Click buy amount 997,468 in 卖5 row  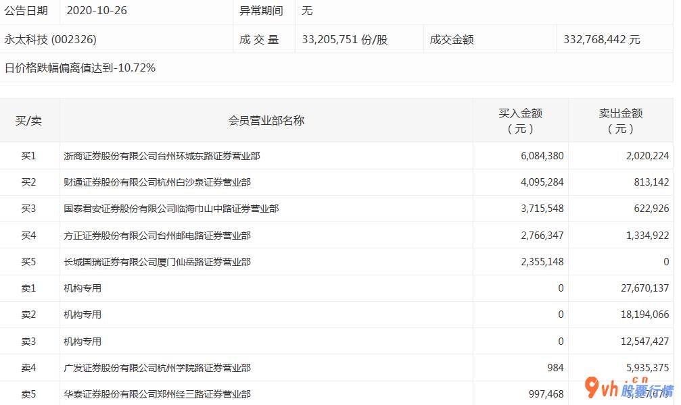(x=546, y=395)
